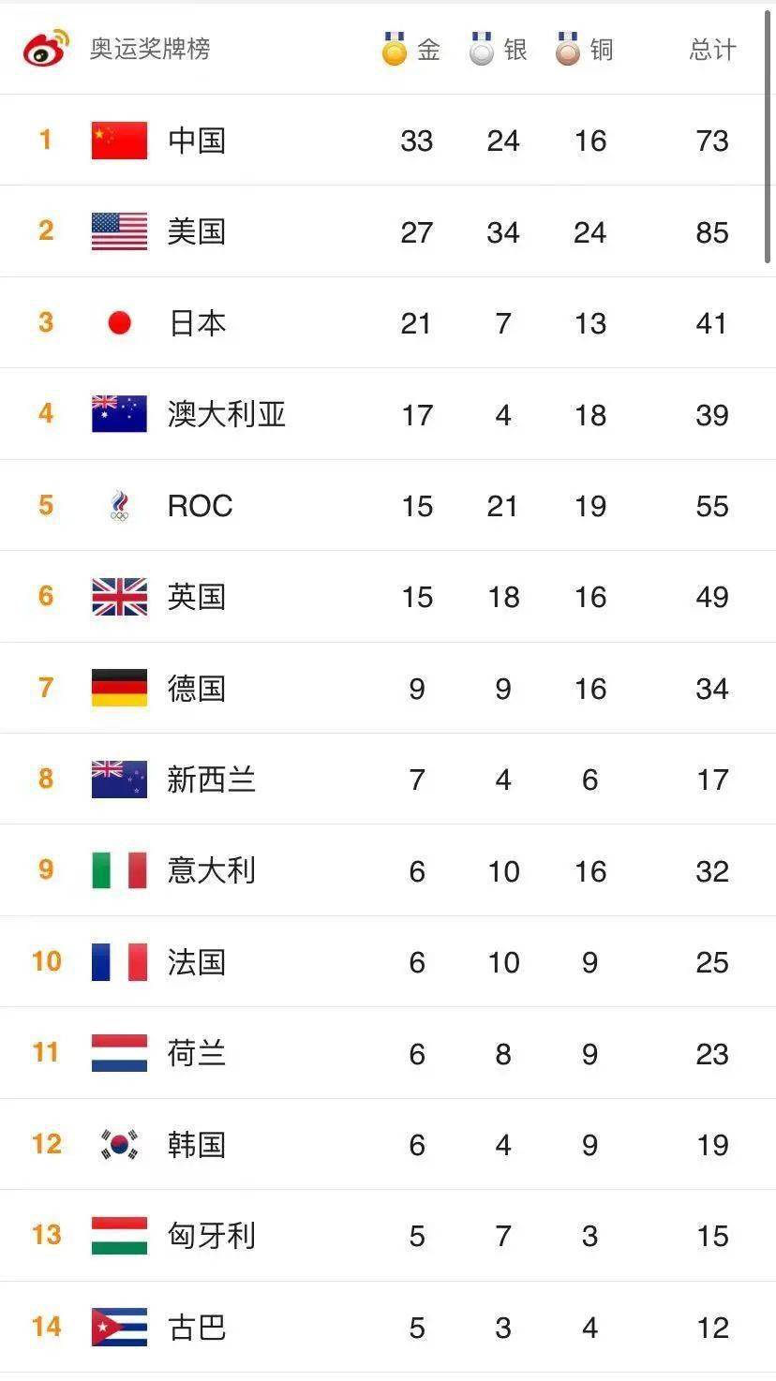Click the gold medal icon
Viewport: 776px width, 1381px height.
(395, 49)
